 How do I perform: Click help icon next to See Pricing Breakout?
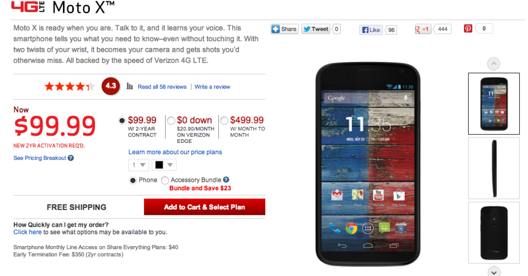pos(71,158)
